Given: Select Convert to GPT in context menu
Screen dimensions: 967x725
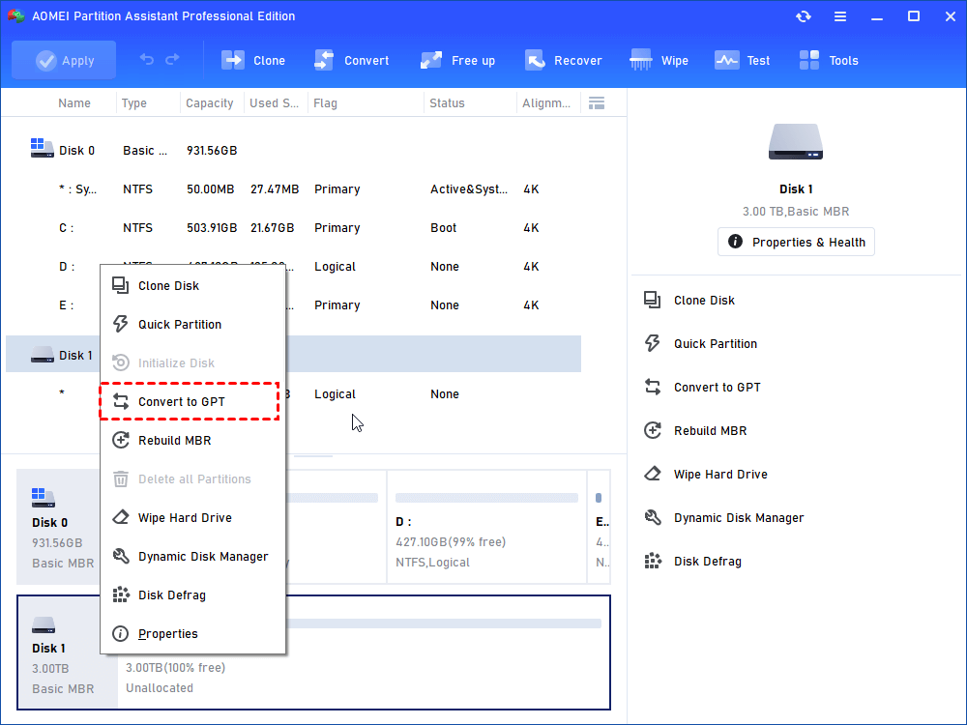Looking at the screenshot, I should (x=192, y=402).
